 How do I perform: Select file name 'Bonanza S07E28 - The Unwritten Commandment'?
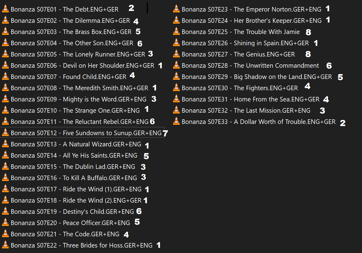251,66
